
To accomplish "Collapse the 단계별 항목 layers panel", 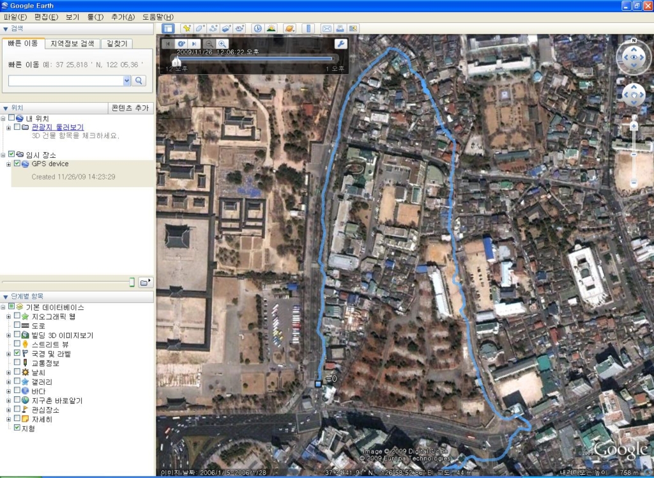I will click(5, 297).
